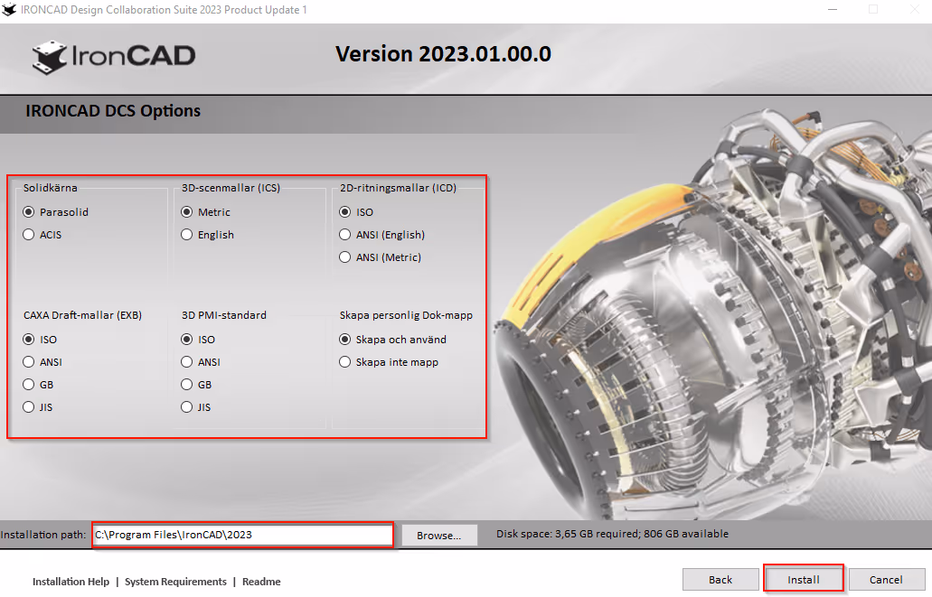Open the System Requirements link
Screen dimensions: 932x597
tap(175, 582)
